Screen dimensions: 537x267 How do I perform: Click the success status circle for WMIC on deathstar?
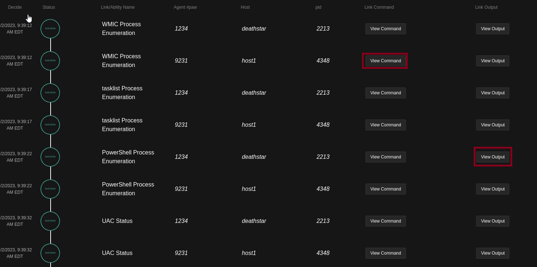50,29
